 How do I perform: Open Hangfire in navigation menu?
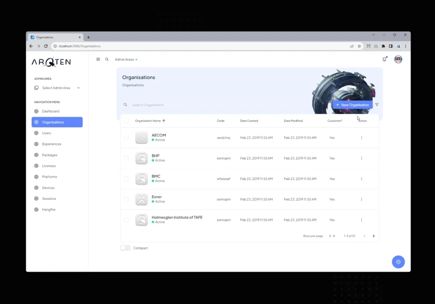coord(57,210)
